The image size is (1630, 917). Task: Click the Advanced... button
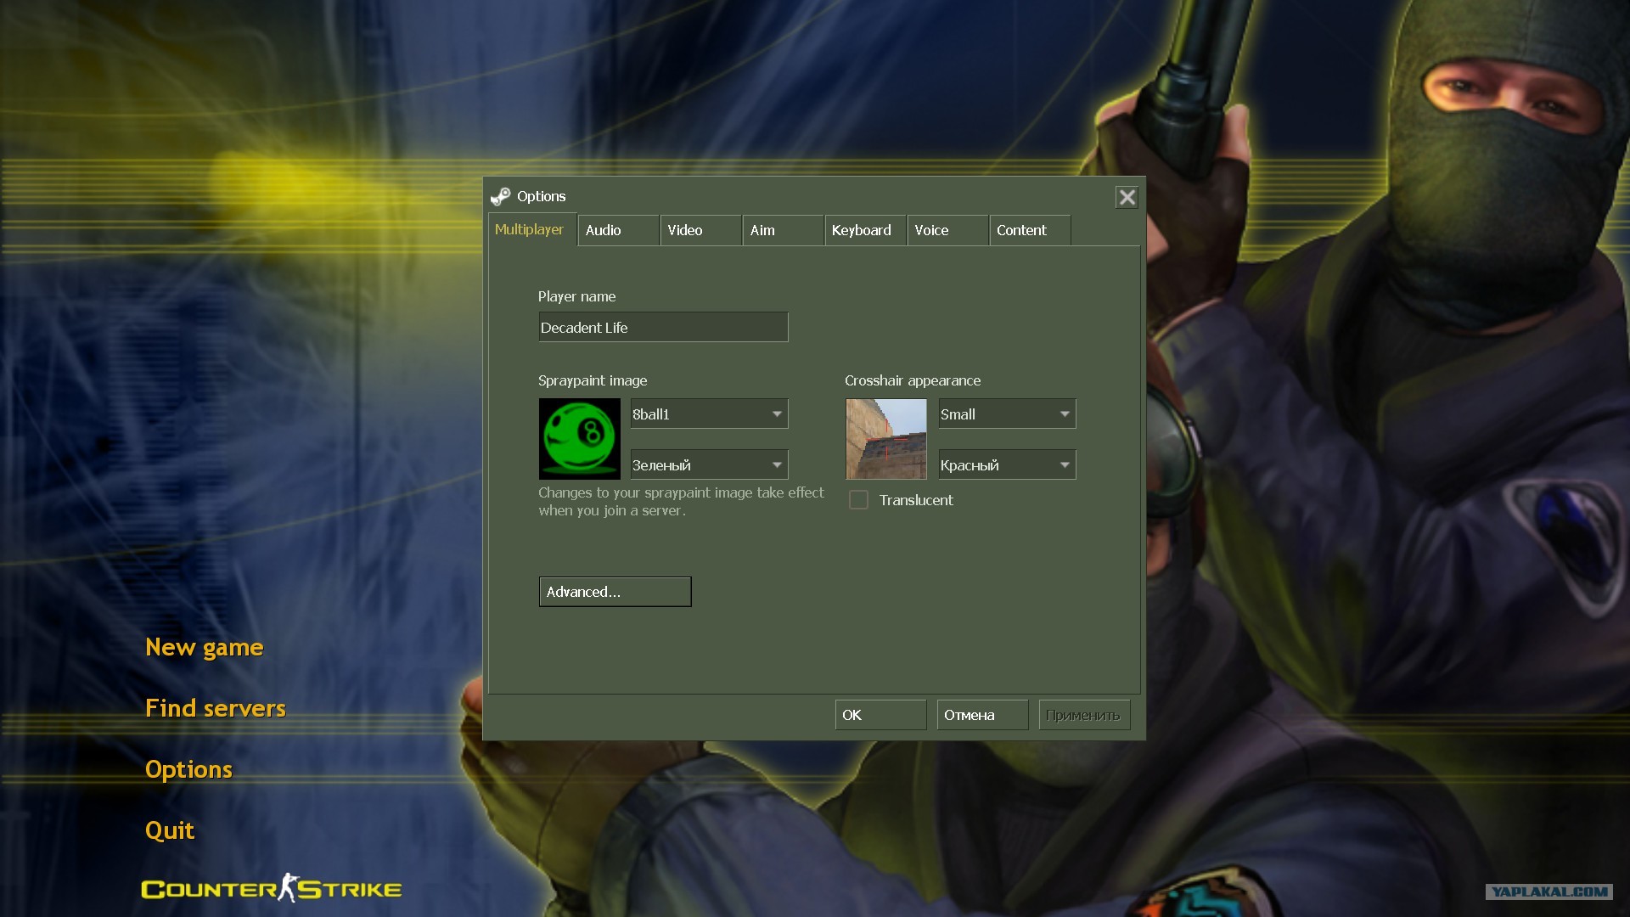(615, 592)
